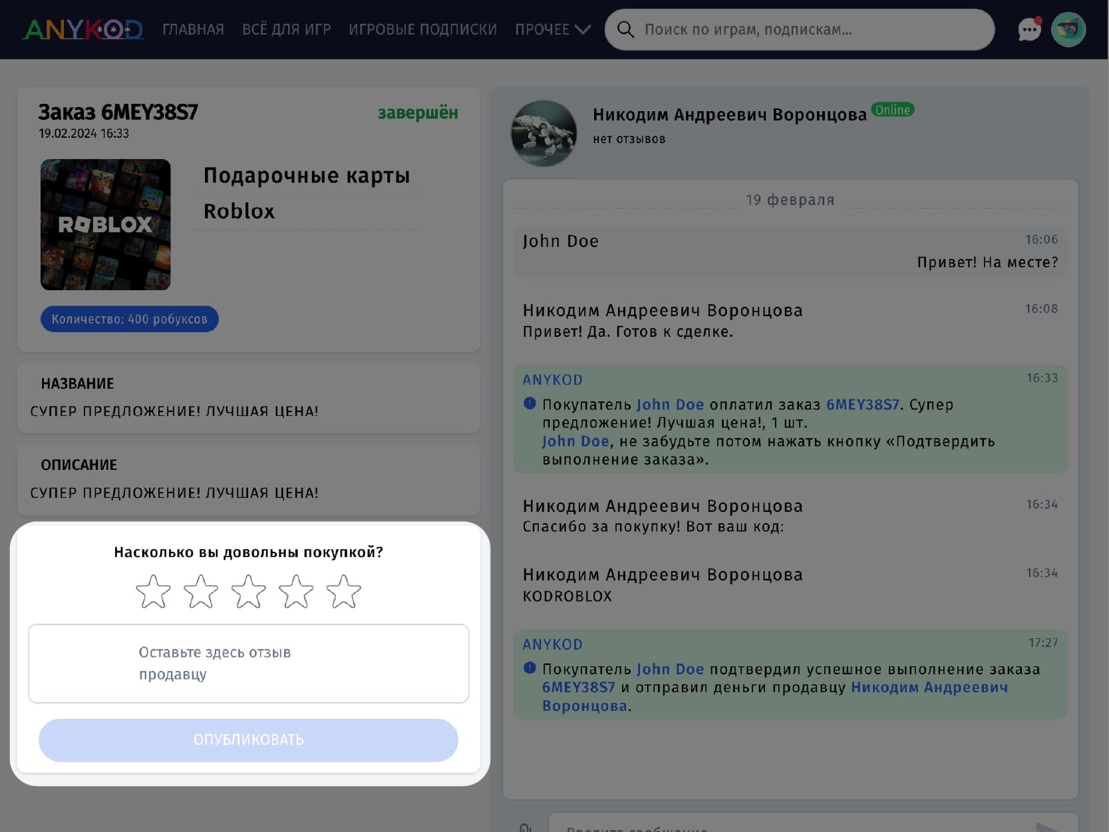
Task: Click the Привет! На месте? message
Action: (x=987, y=262)
